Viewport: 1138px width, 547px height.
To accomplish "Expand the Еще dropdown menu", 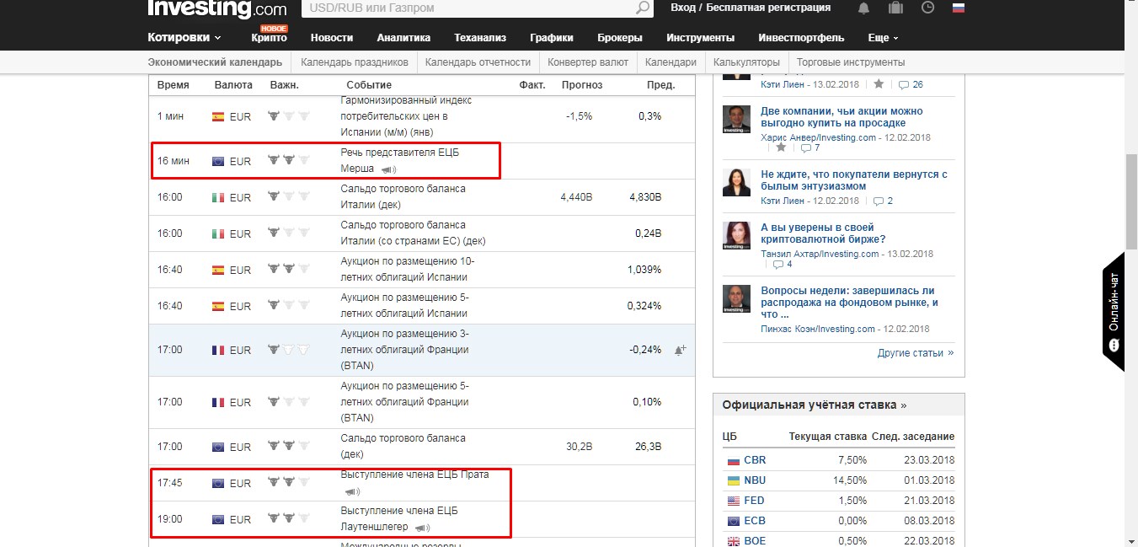I will coord(884,38).
